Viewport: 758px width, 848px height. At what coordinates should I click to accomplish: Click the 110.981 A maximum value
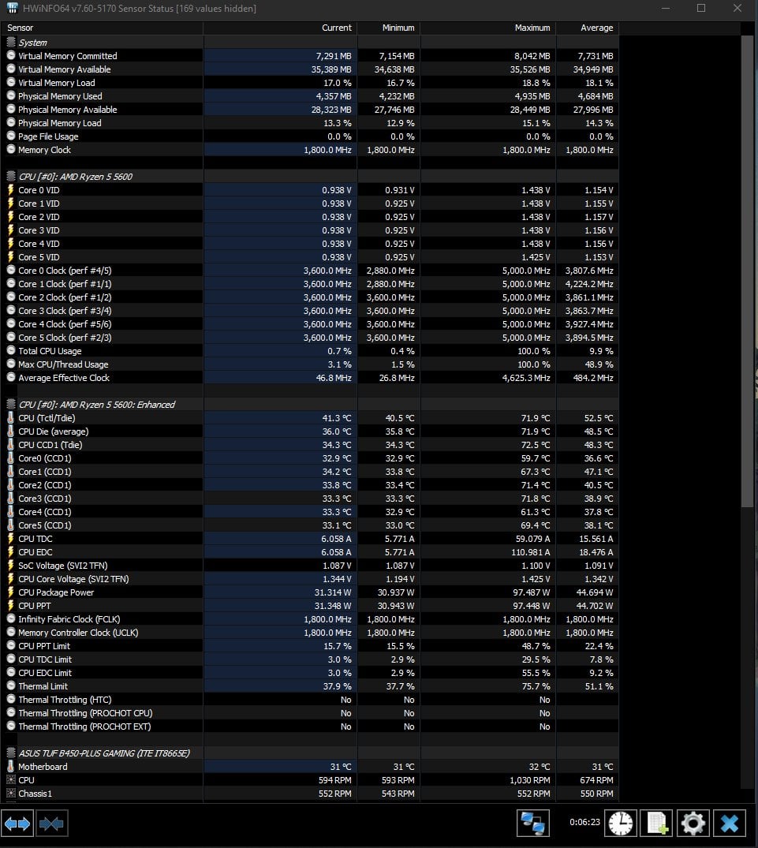(x=530, y=552)
